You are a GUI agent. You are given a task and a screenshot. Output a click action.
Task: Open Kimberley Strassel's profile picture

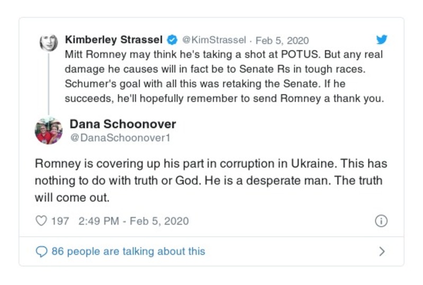coord(49,42)
